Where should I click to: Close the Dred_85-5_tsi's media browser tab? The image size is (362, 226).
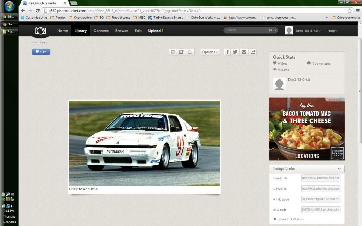click(65, 3)
